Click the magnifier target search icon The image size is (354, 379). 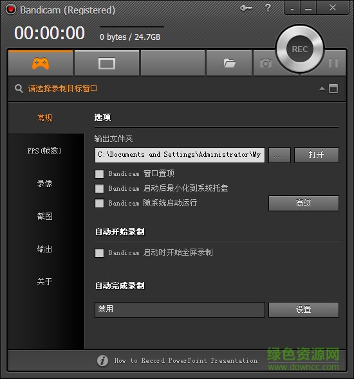(x=19, y=89)
